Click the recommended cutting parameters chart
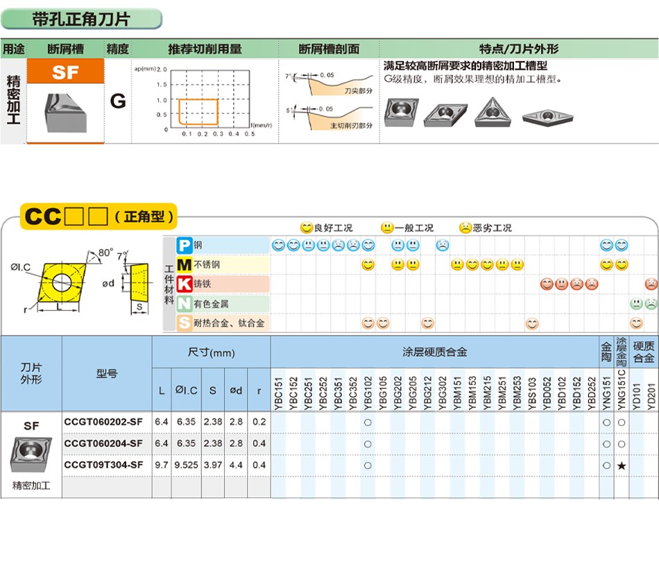Screen dimensions: 659x587 pyautogui.click(x=205, y=102)
